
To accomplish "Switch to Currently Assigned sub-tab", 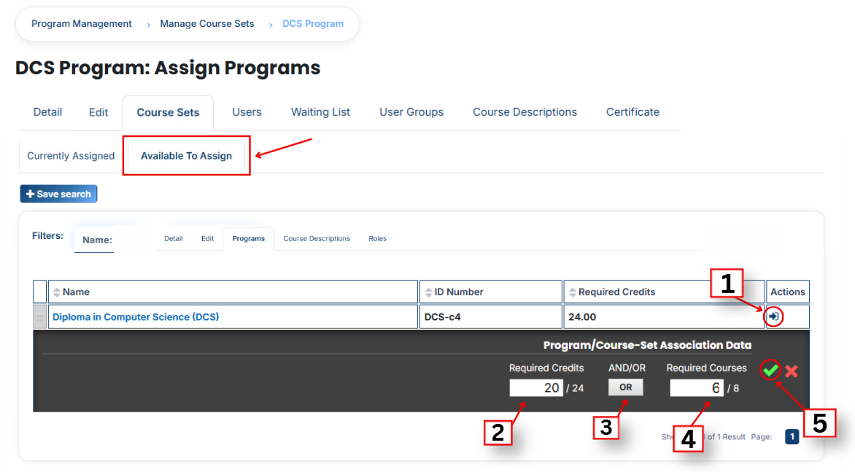I will point(71,156).
